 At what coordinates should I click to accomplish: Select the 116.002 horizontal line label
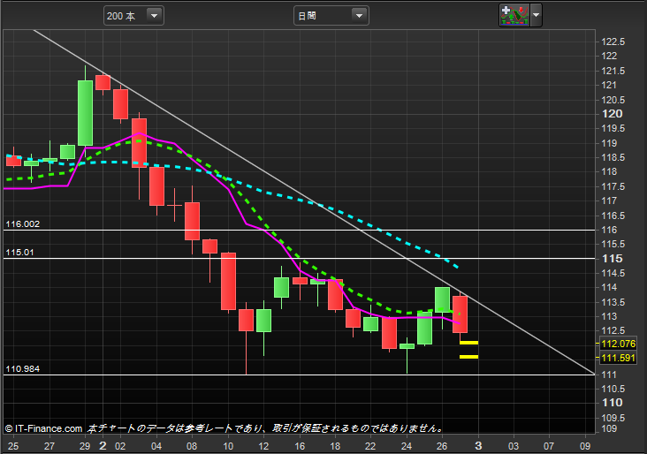coord(23,224)
